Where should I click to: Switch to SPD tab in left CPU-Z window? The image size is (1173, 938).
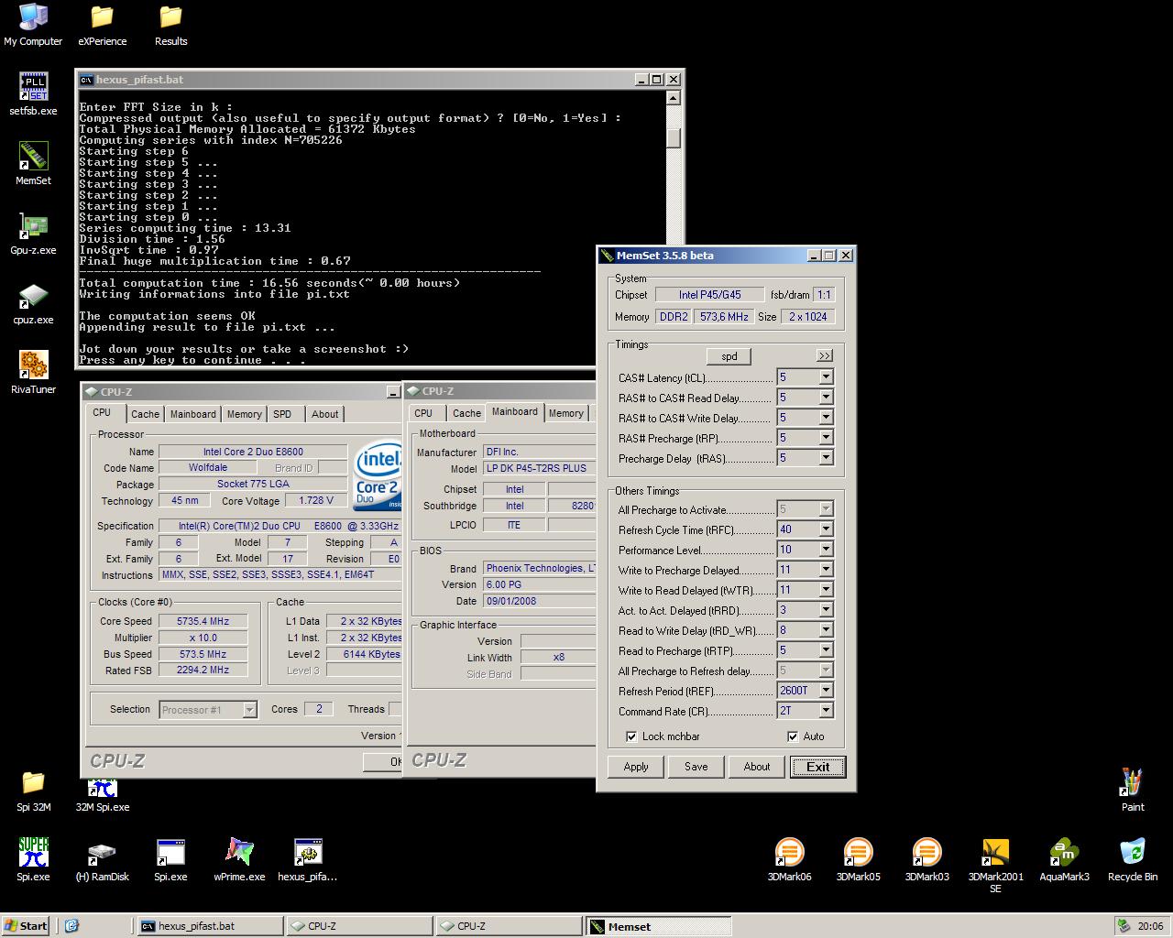tap(282, 414)
